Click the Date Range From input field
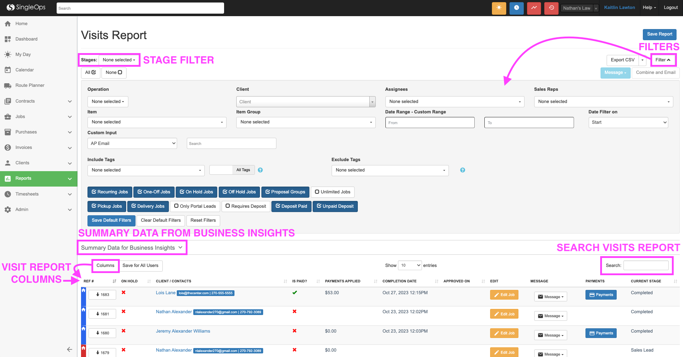 [430, 123]
